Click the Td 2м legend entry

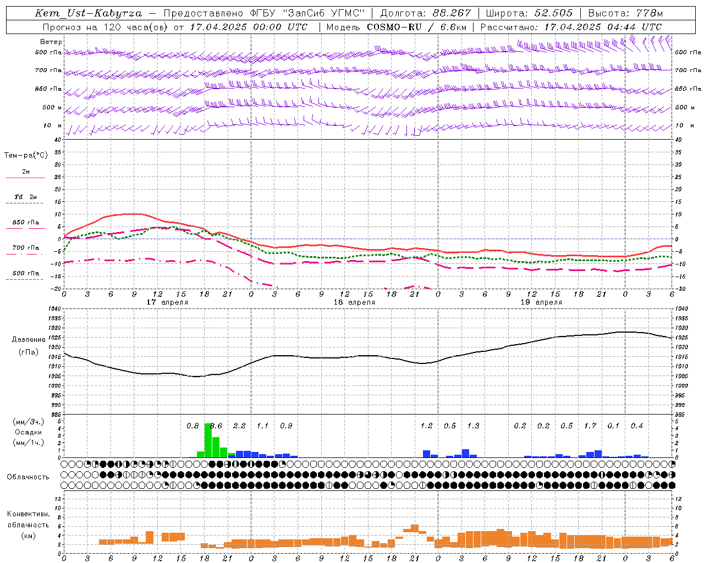click(25, 197)
